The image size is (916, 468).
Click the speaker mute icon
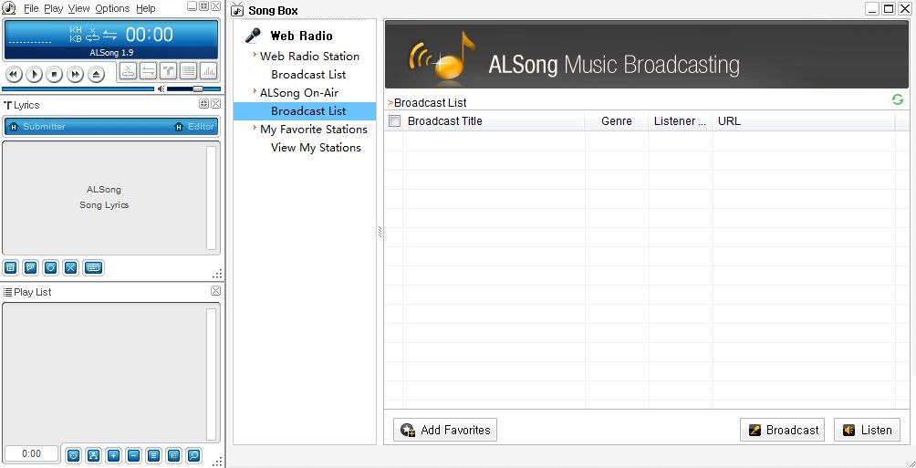161,89
